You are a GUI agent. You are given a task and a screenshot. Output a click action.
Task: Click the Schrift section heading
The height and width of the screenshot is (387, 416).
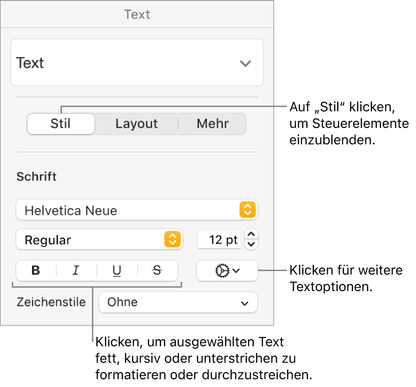(37, 177)
